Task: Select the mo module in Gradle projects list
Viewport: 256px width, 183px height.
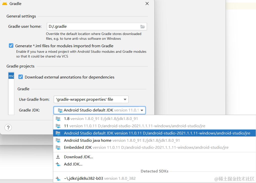Action: (x=11, y=76)
